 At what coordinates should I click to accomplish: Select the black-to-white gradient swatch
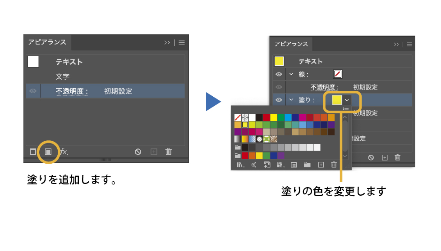click(238, 139)
